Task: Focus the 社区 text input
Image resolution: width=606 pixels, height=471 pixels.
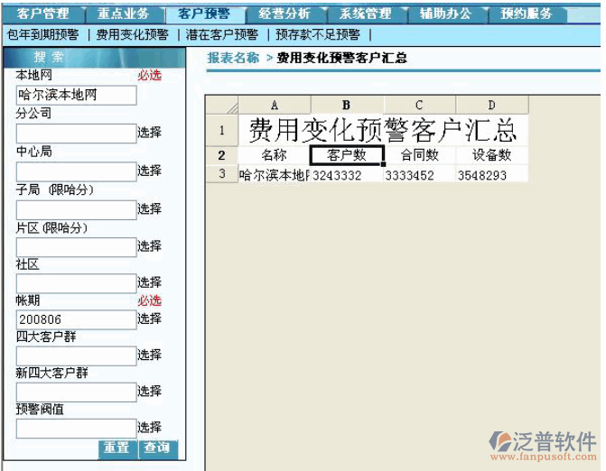Action: 76,283
